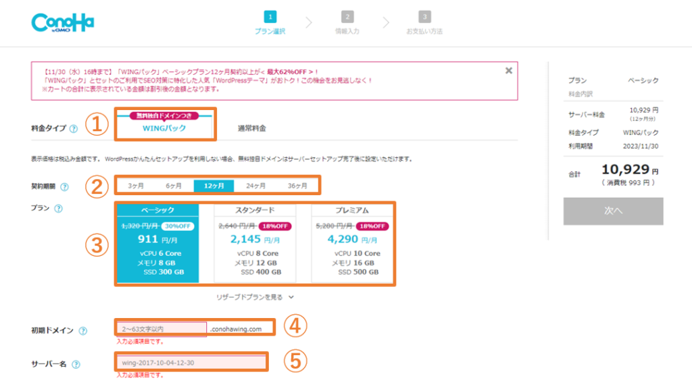692x391 pixels.
Task: Select the プレミアム plan card
Action: [x=352, y=243]
